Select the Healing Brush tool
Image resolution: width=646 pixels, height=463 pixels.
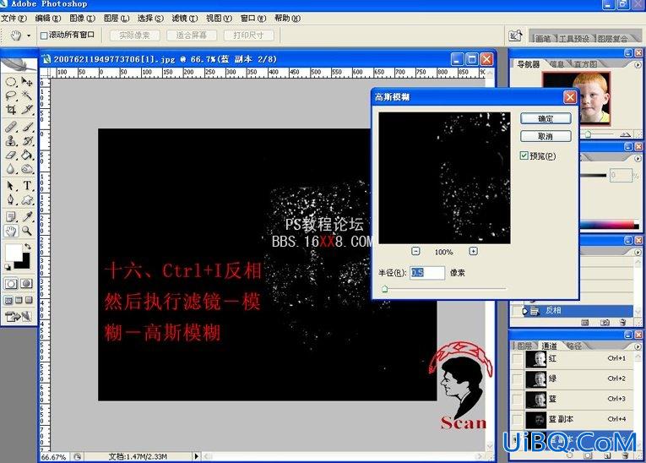11,127
